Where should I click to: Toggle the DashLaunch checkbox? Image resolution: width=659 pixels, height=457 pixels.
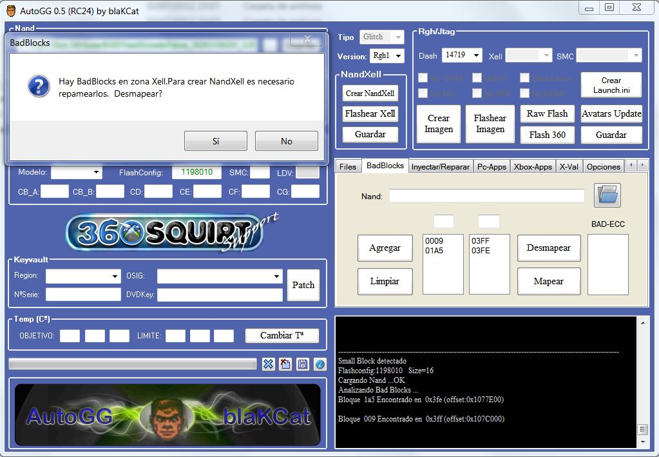(x=524, y=78)
